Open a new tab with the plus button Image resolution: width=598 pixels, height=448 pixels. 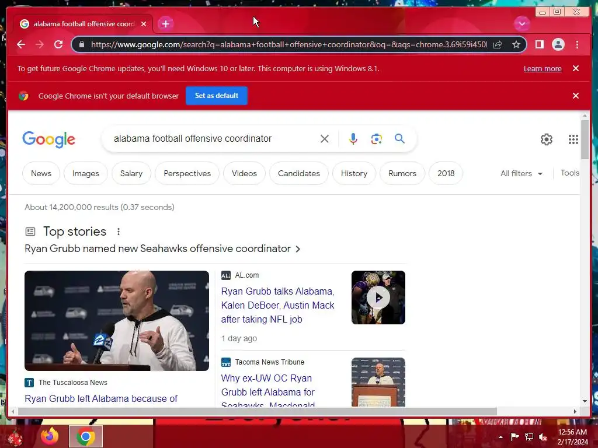pos(165,24)
